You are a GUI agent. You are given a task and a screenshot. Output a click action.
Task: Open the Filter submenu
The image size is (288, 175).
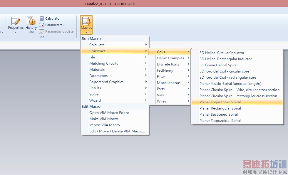169,77
